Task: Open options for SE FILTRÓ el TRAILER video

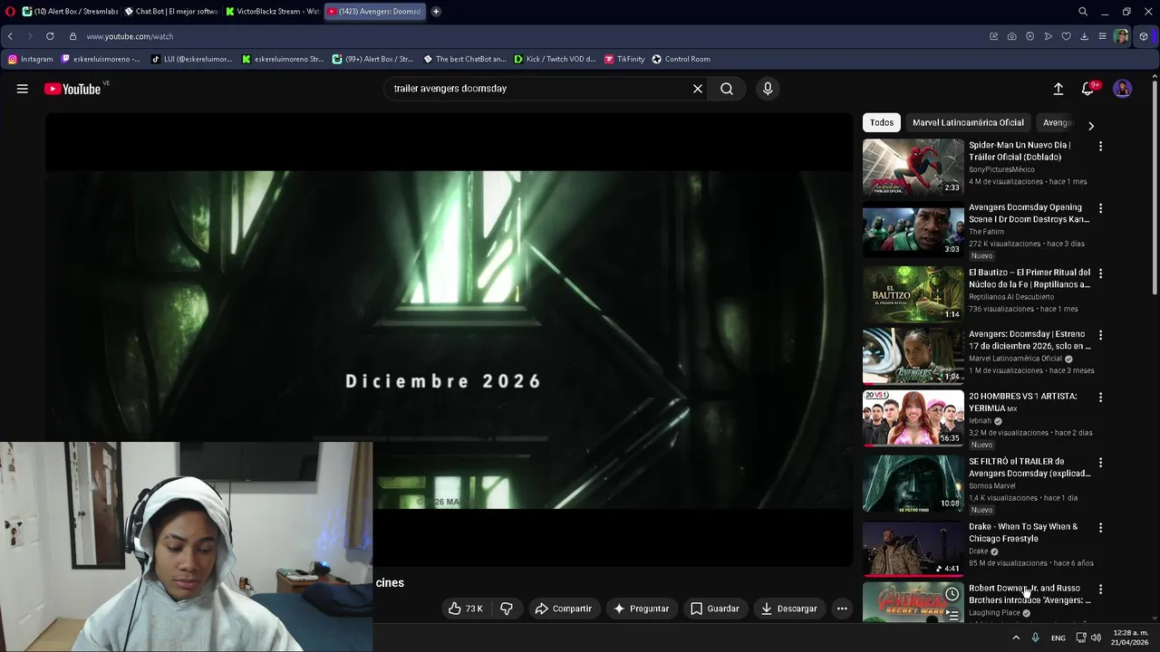Action: click(1101, 462)
